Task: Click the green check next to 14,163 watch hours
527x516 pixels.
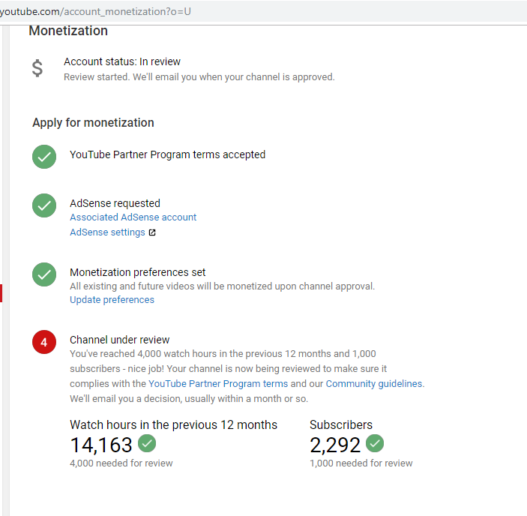Action: [147, 443]
